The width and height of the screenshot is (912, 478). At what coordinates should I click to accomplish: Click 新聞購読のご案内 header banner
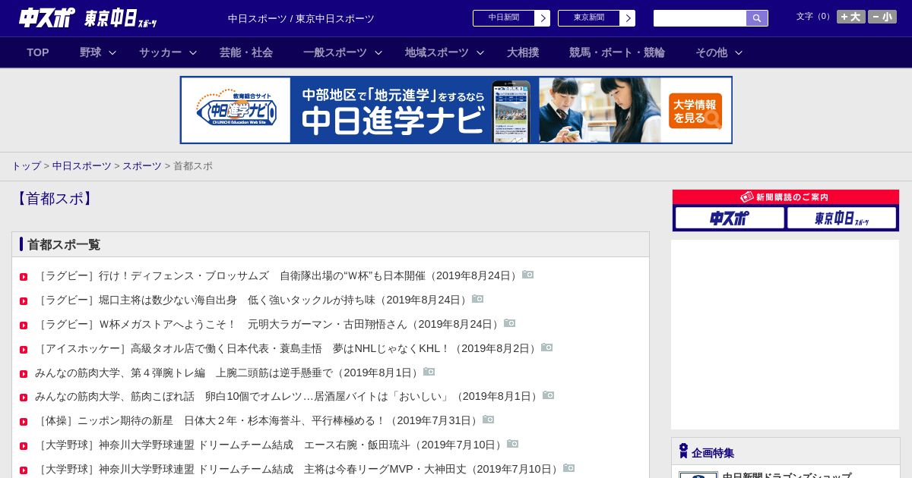[x=786, y=197]
